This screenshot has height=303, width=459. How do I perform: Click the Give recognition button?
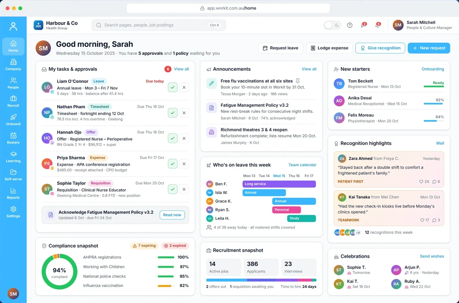[380, 48]
